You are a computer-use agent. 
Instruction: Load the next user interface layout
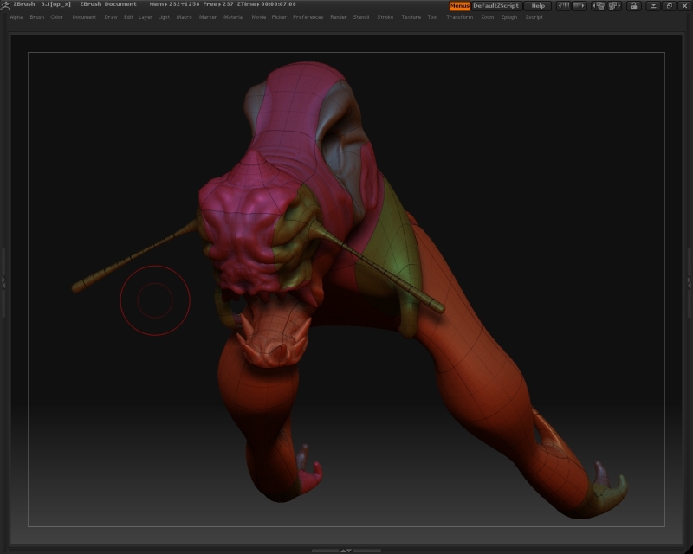pyautogui.click(x=614, y=6)
